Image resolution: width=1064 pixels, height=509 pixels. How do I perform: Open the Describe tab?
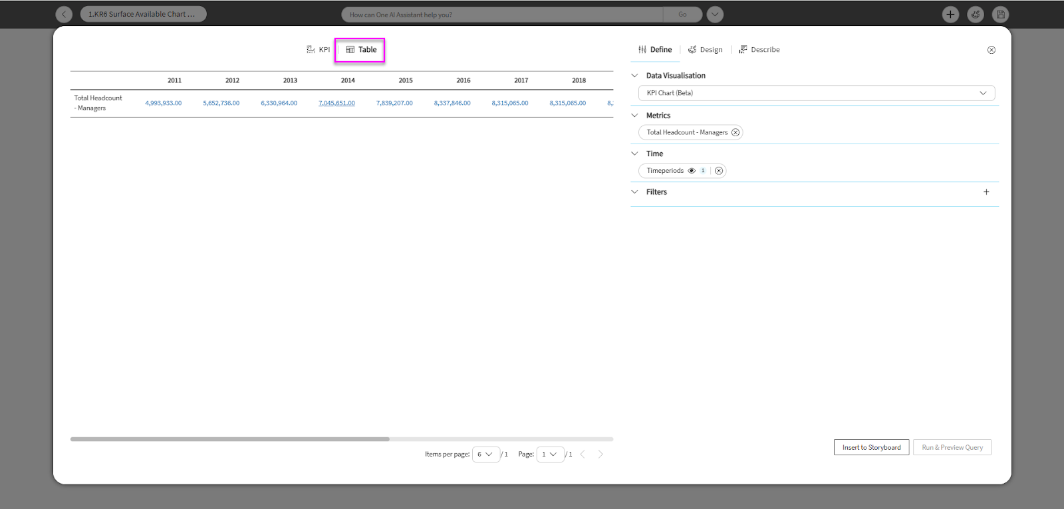coord(759,50)
